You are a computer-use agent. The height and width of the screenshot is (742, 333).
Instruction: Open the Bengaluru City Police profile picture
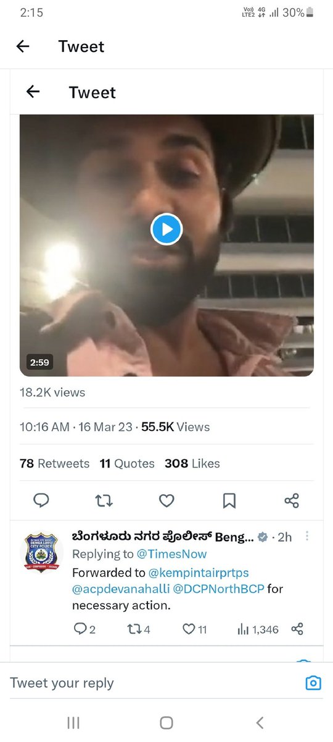pyautogui.click(x=41, y=552)
